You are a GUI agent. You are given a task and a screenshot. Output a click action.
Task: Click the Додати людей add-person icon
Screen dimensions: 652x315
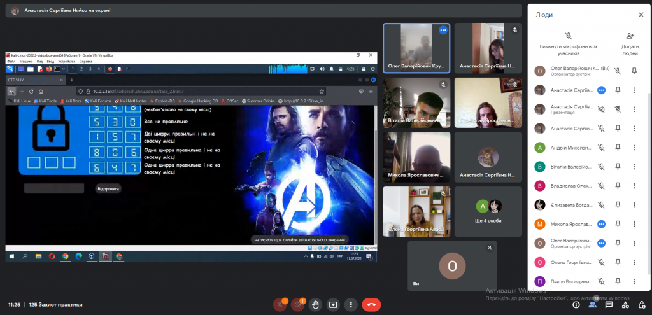pos(630,36)
